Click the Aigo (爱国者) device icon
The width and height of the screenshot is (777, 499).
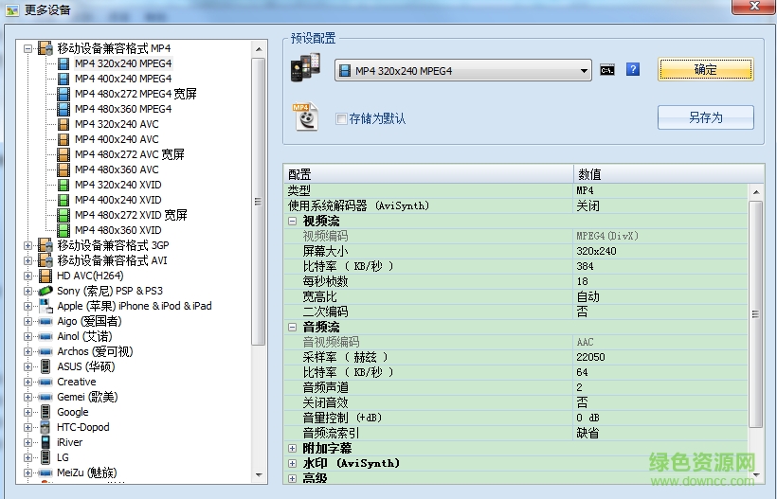click(45, 321)
